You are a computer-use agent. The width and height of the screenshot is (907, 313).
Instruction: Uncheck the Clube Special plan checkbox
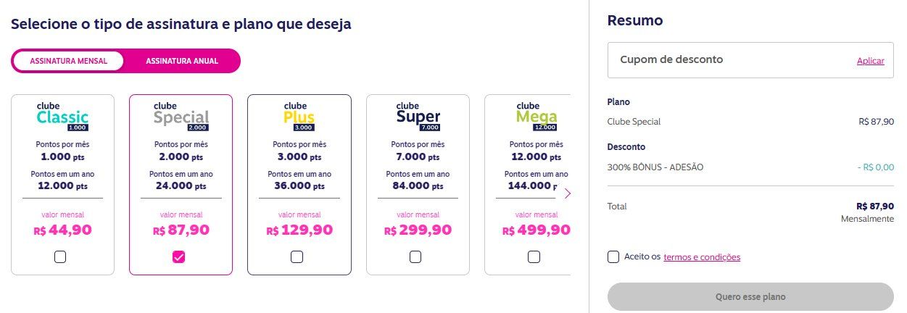(x=179, y=256)
